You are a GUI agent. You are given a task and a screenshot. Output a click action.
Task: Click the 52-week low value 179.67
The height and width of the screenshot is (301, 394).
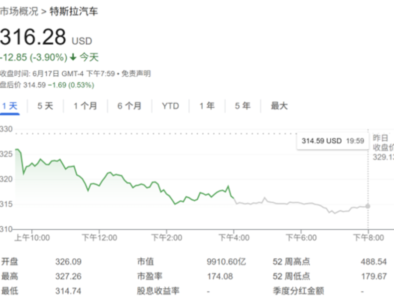coord(374,277)
